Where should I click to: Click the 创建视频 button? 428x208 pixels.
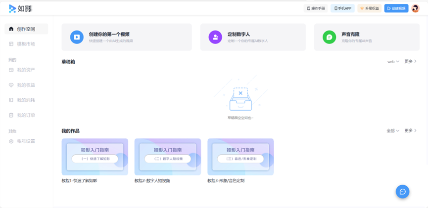(x=396, y=8)
